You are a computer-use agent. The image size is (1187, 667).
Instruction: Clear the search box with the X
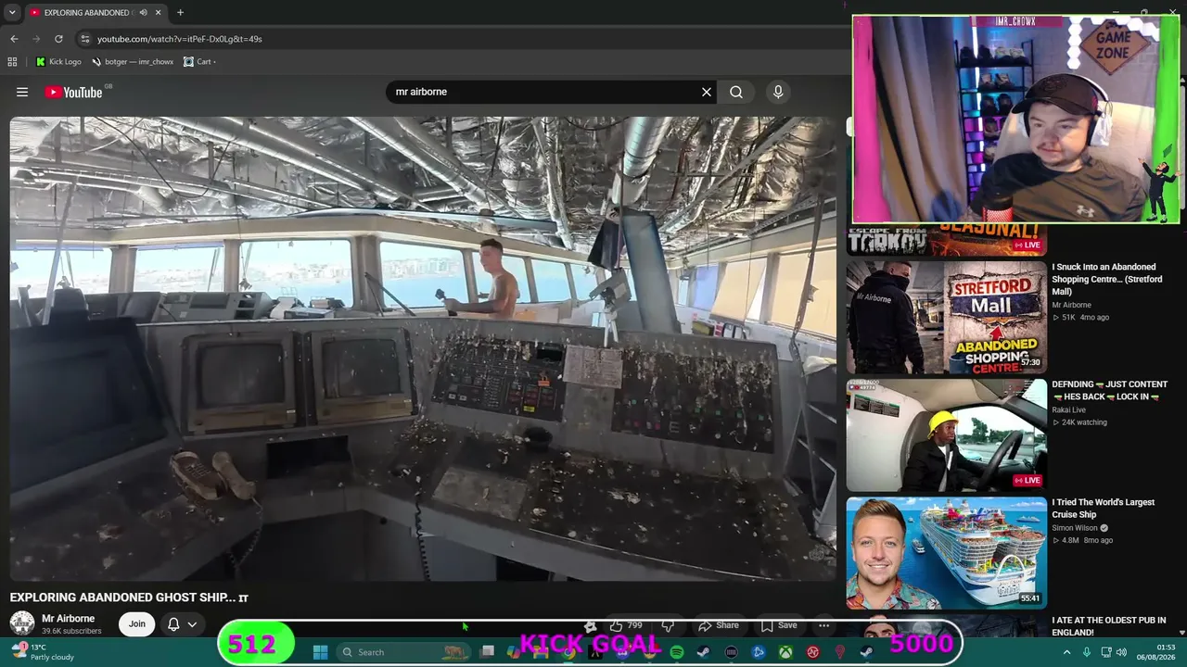pyautogui.click(x=707, y=92)
